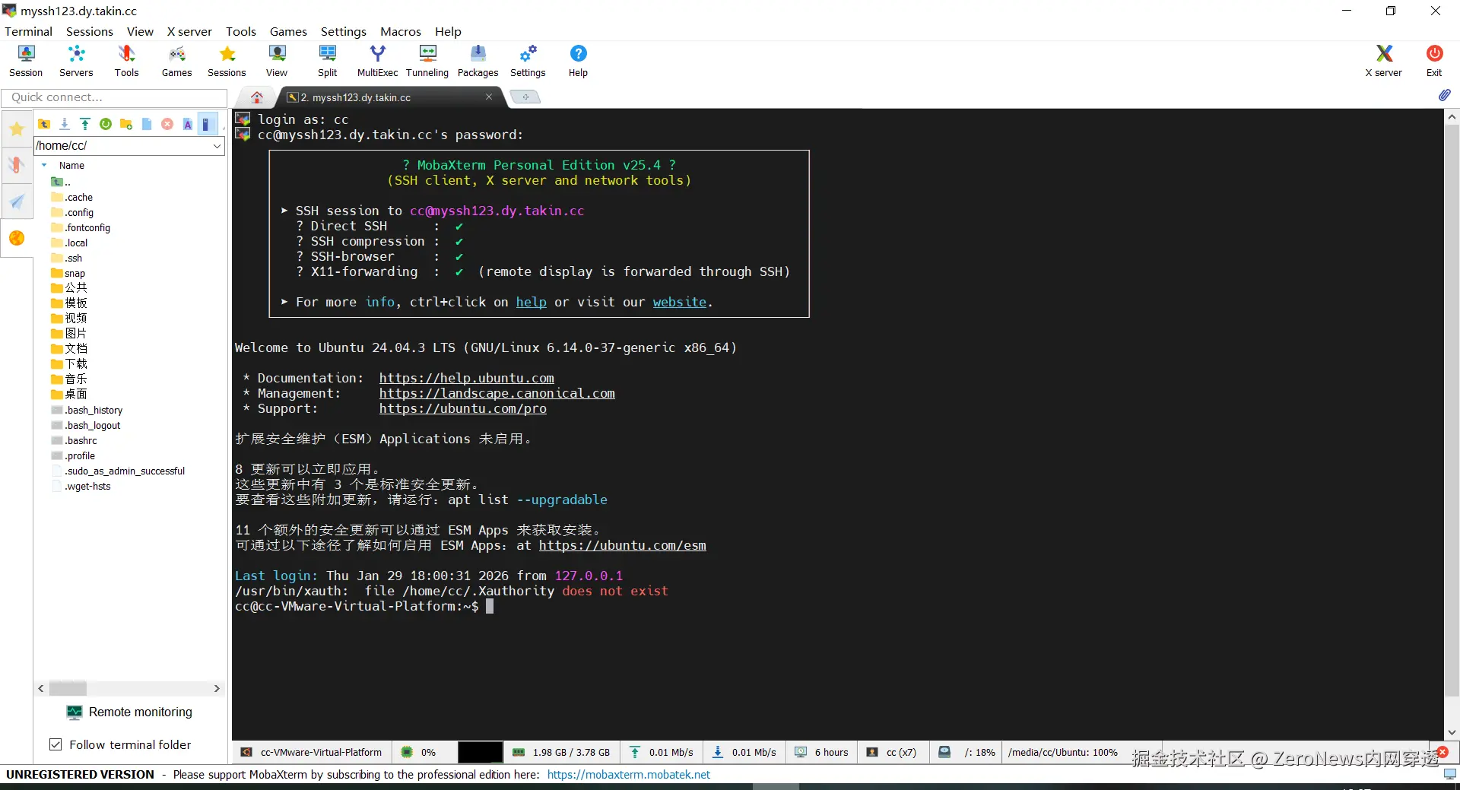
Task: Open the website link in the terminal banner
Action: click(x=679, y=302)
